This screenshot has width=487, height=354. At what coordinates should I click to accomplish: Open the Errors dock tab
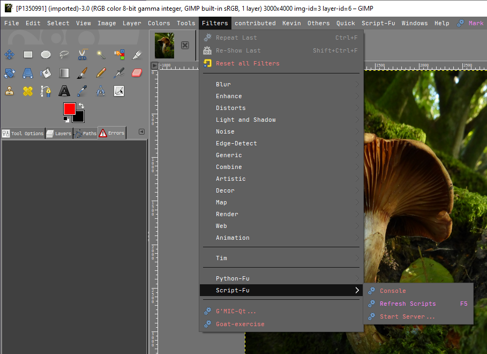click(x=112, y=133)
